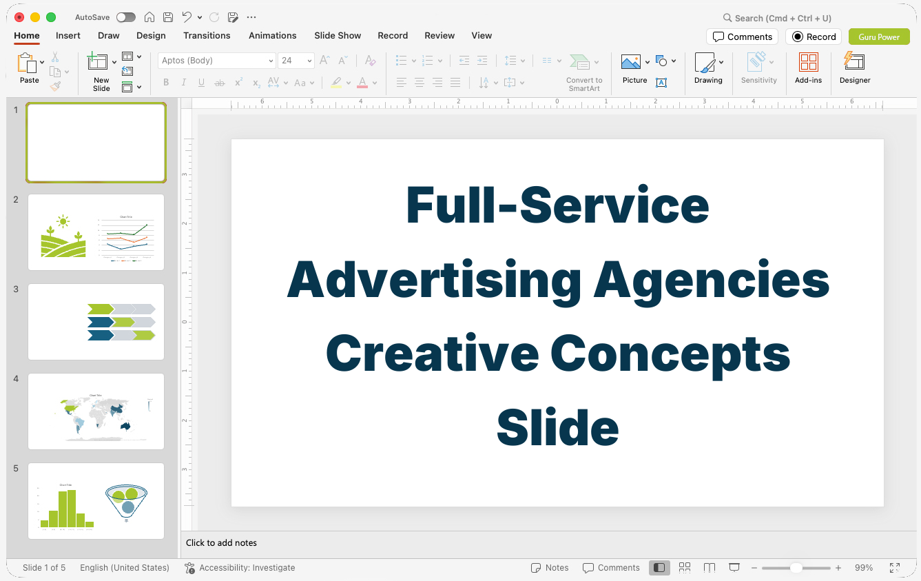Insert a Text Box

tap(661, 83)
